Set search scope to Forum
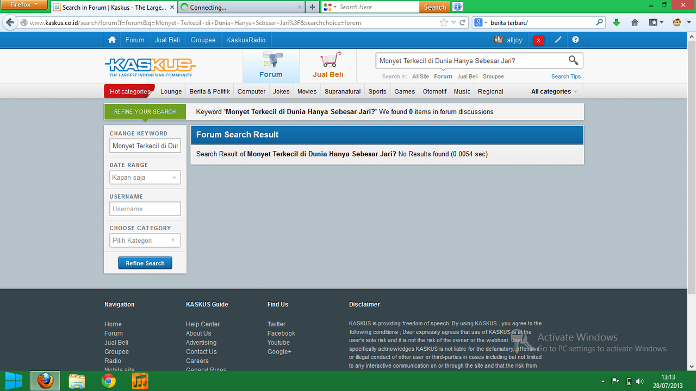 pyautogui.click(x=443, y=77)
